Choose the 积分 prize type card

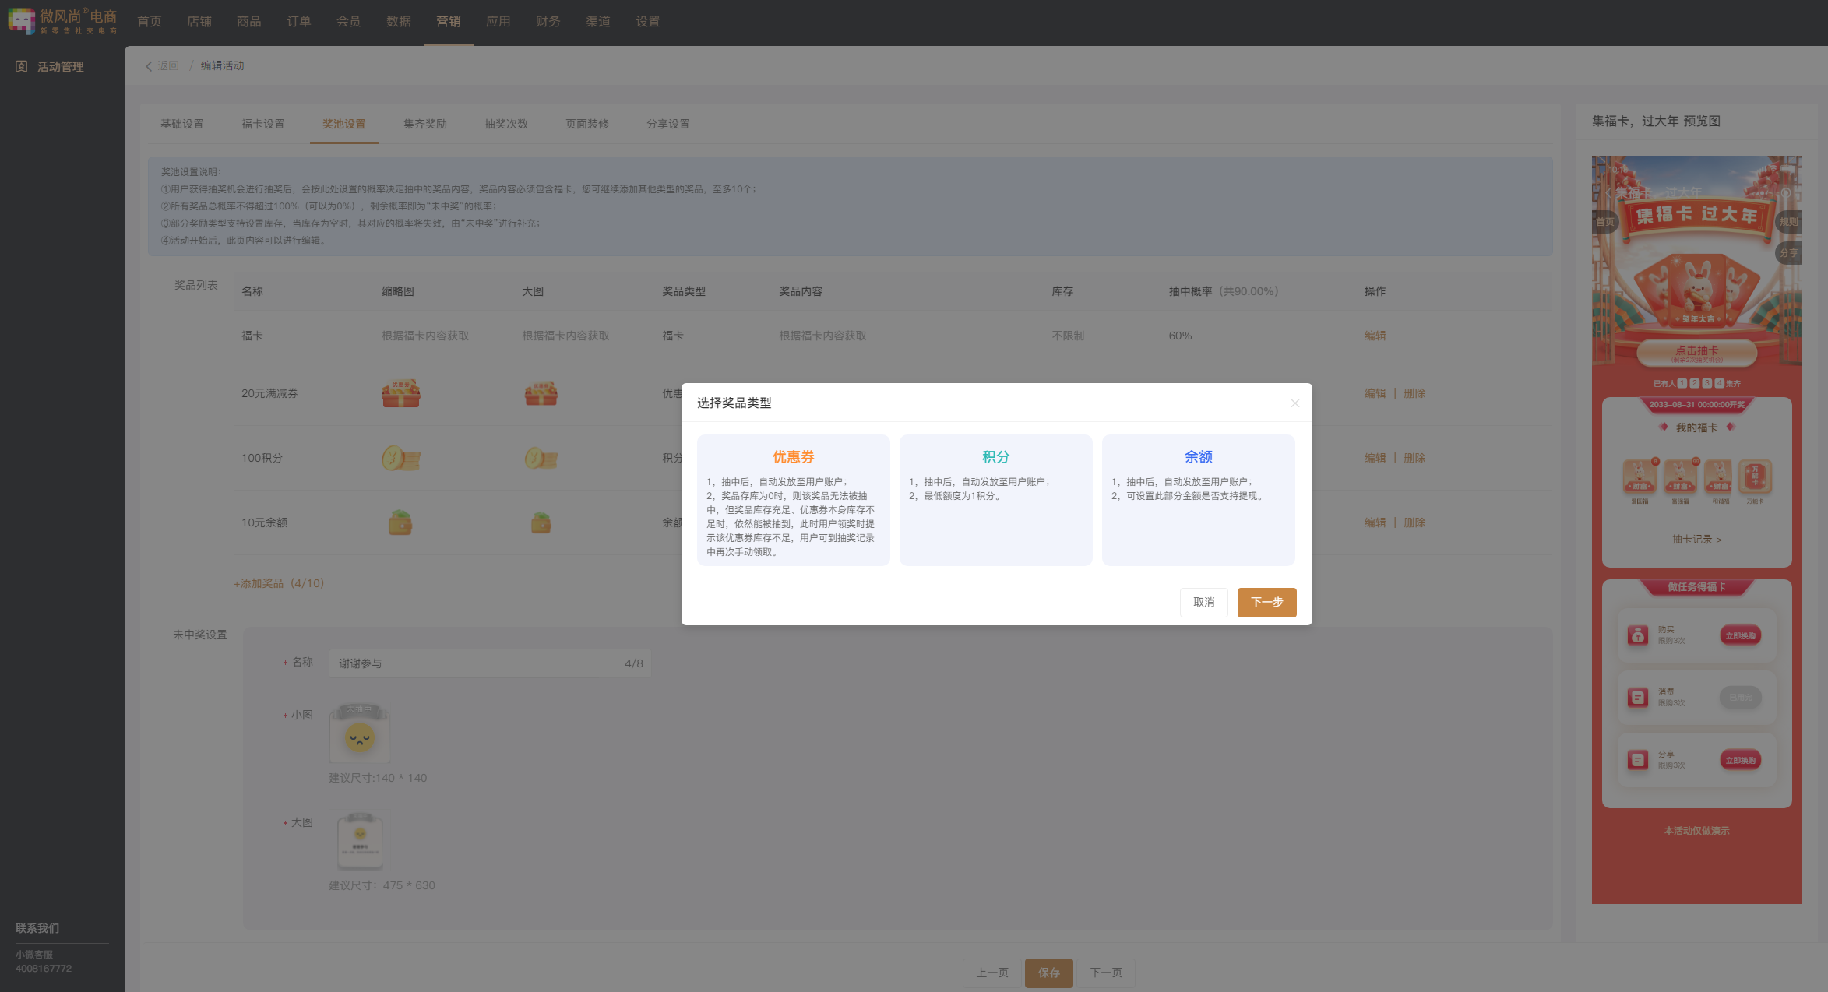click(995, 499)
